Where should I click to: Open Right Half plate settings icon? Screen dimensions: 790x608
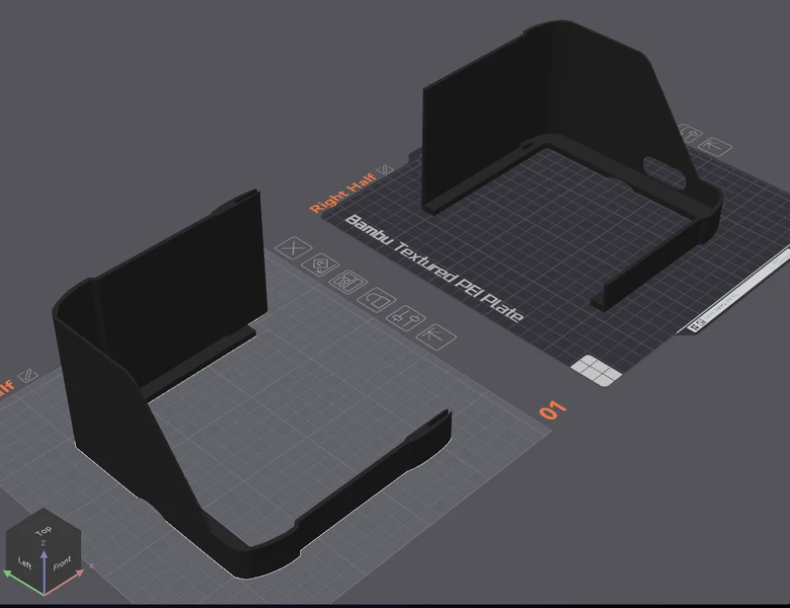(689, 133)
